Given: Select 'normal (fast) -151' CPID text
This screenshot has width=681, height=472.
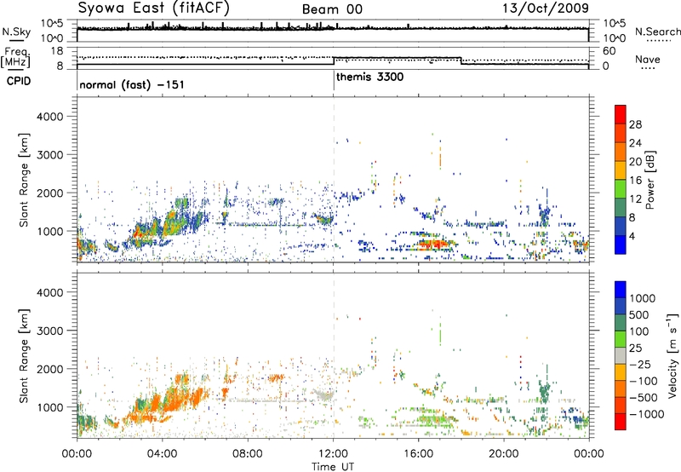Looking at the screenshot, I should click(x=132, y=84).
